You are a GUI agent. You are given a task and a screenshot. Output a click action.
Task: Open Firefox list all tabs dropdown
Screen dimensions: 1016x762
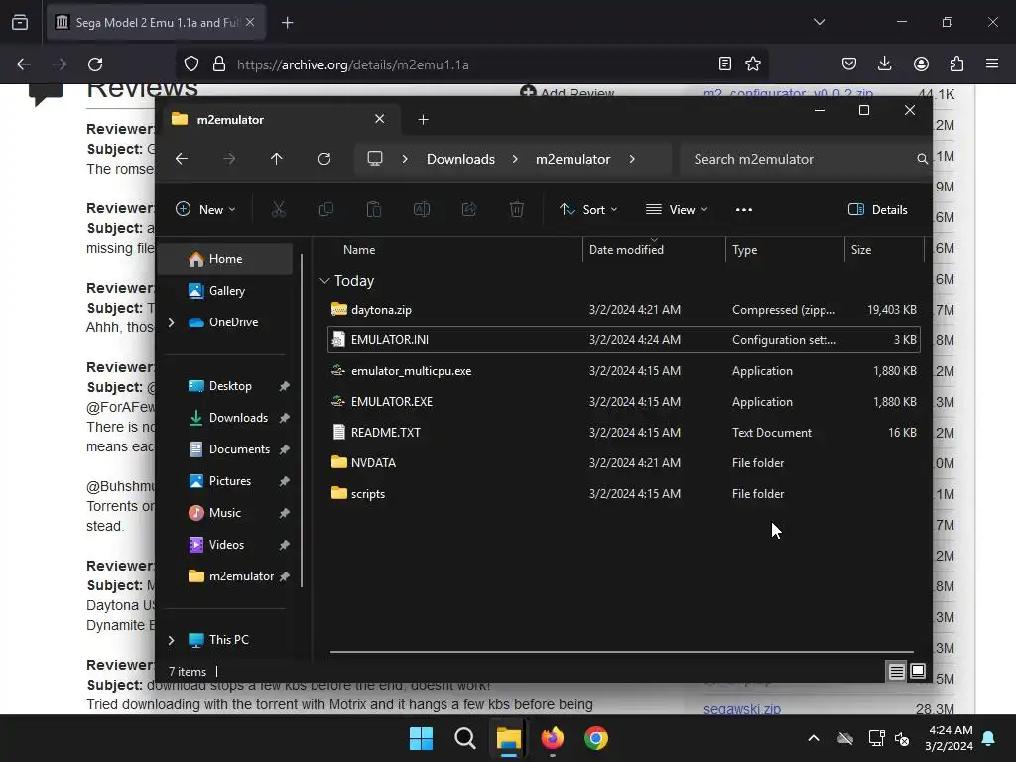tap(820, 22)
